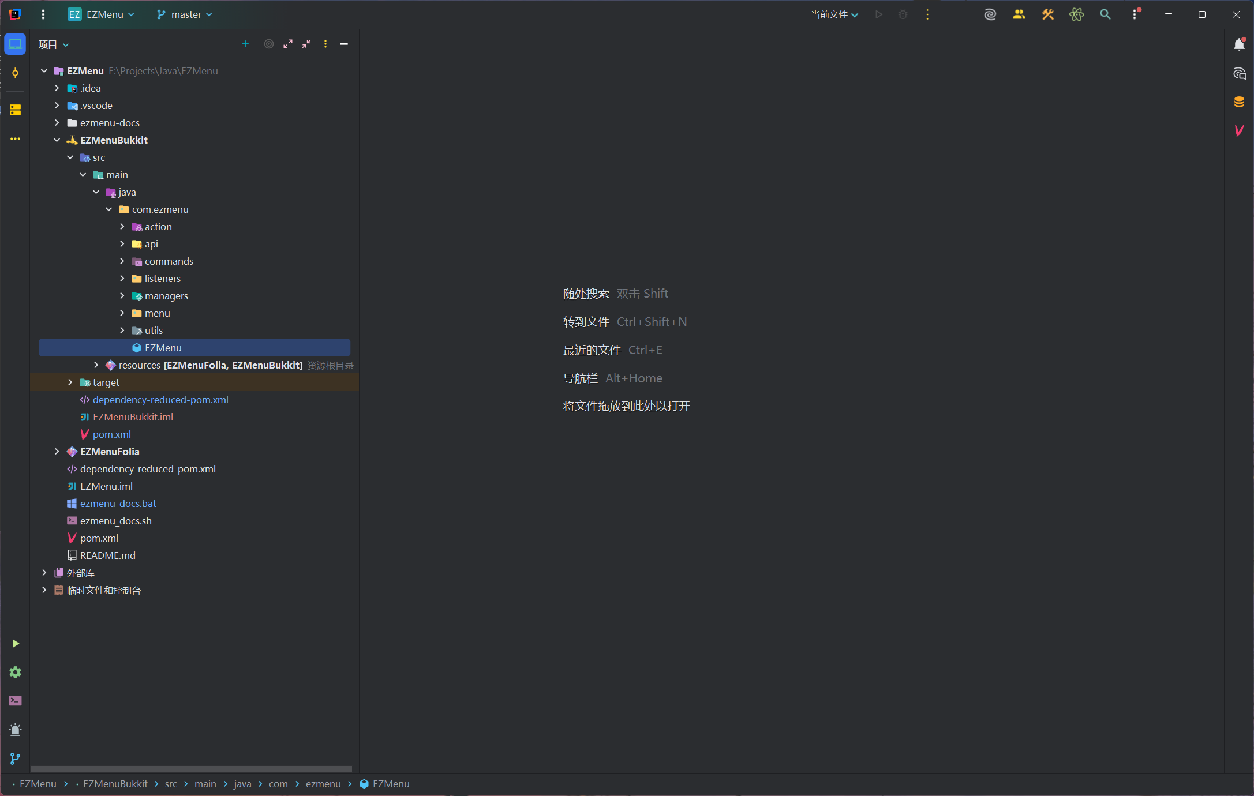Toggle the Terminal tool window
The height and width of the screenshot is (796, 1254).
15,701
